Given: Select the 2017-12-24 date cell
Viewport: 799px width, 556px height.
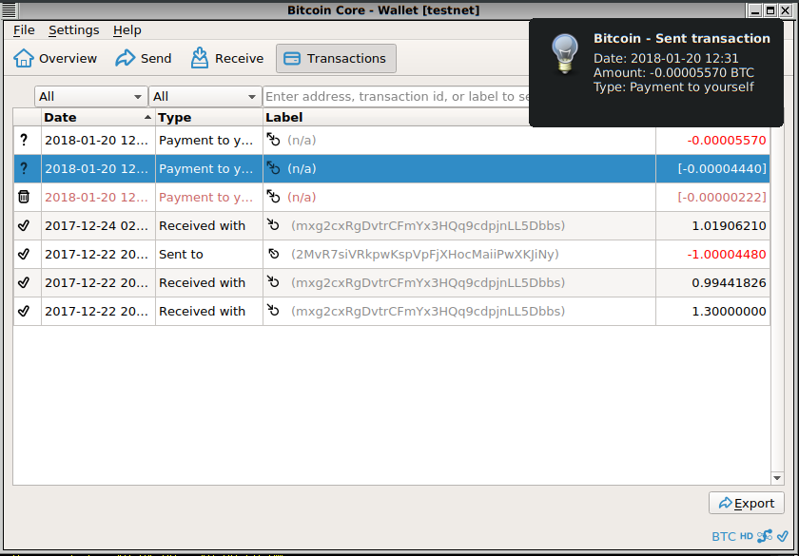Looking at the screenshot, I should pos(98,225).
